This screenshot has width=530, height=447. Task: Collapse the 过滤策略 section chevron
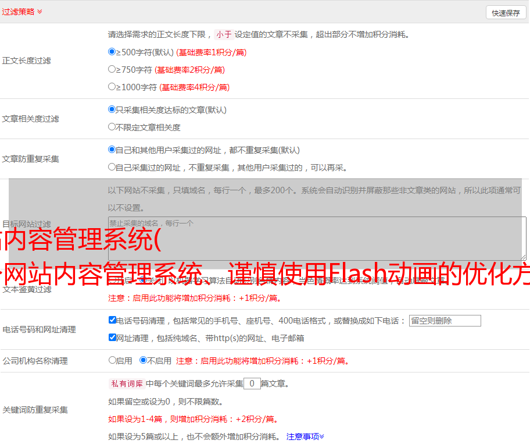pos(40,12)
